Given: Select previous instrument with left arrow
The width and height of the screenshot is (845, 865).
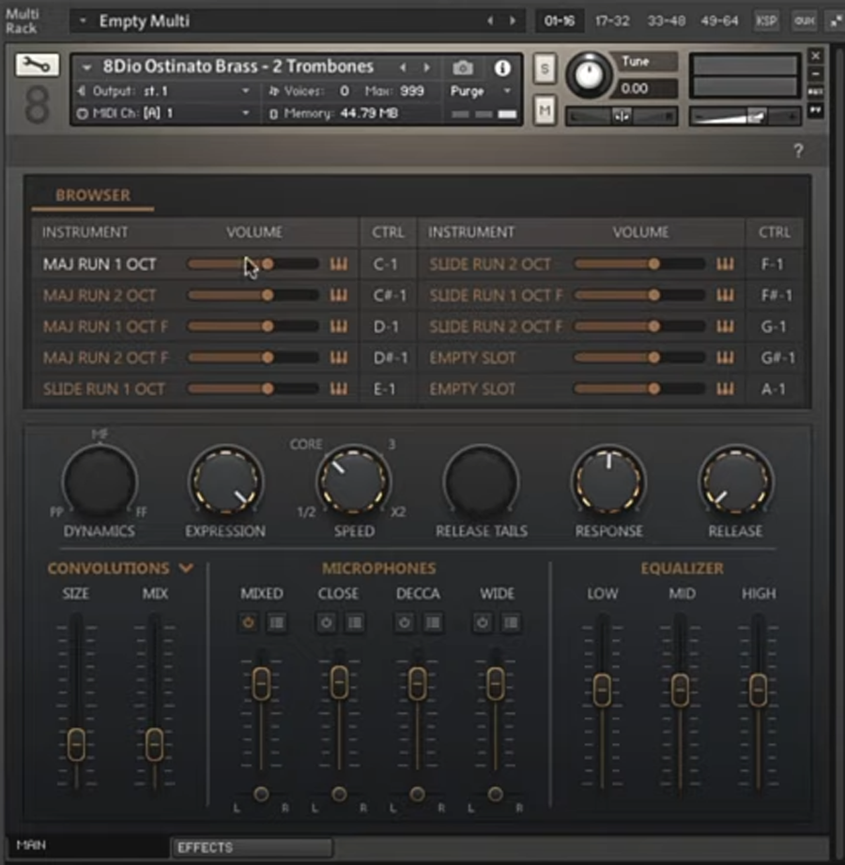Looking at the screenshot, I should 403,68.
